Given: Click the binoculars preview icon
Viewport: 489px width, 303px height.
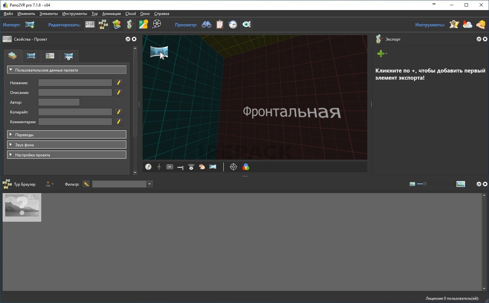Looking at the screenshot, I should (207, 24).
